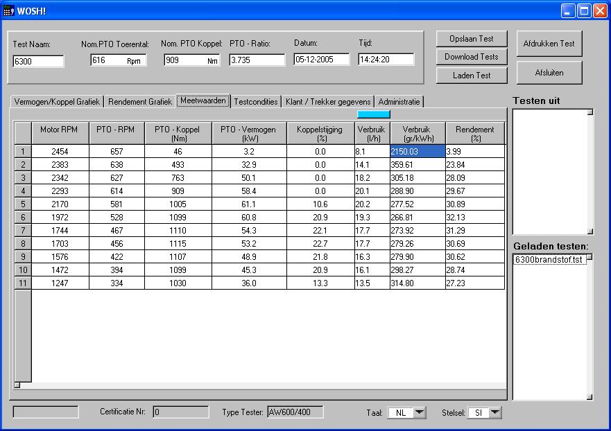This screenshot has width=611, height=431.
Task: Switch to Rendement Grafiek tab
Action: click(140, 102)
